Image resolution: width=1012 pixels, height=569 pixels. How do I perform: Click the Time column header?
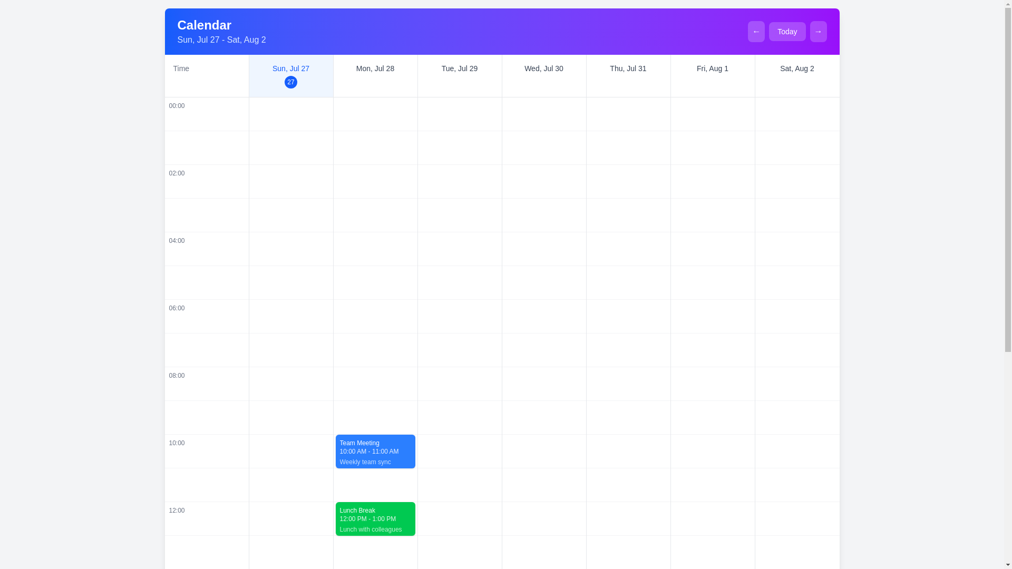tap(207, 76)
